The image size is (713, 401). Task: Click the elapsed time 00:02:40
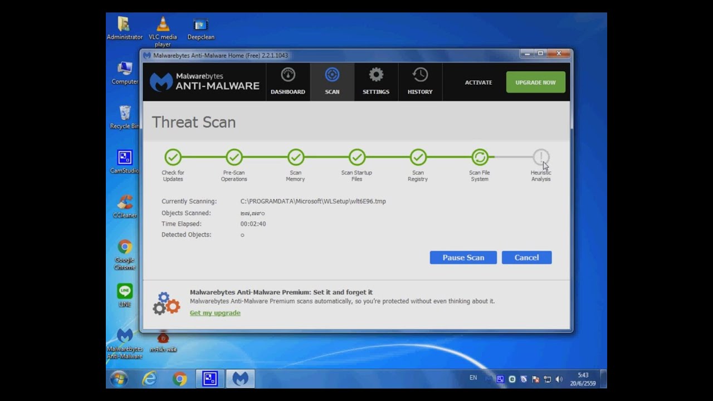point(253,224)
